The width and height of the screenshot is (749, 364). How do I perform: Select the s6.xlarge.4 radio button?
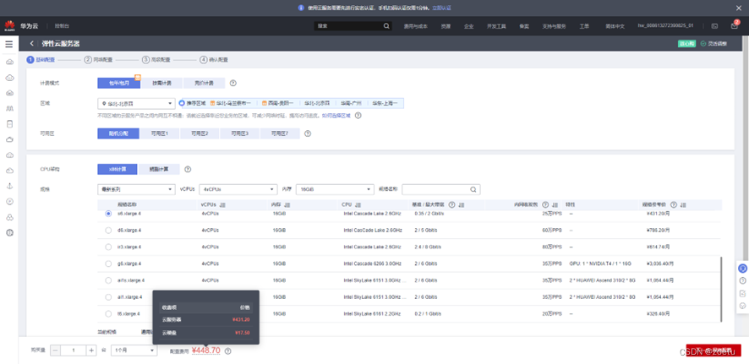point(108,214)
